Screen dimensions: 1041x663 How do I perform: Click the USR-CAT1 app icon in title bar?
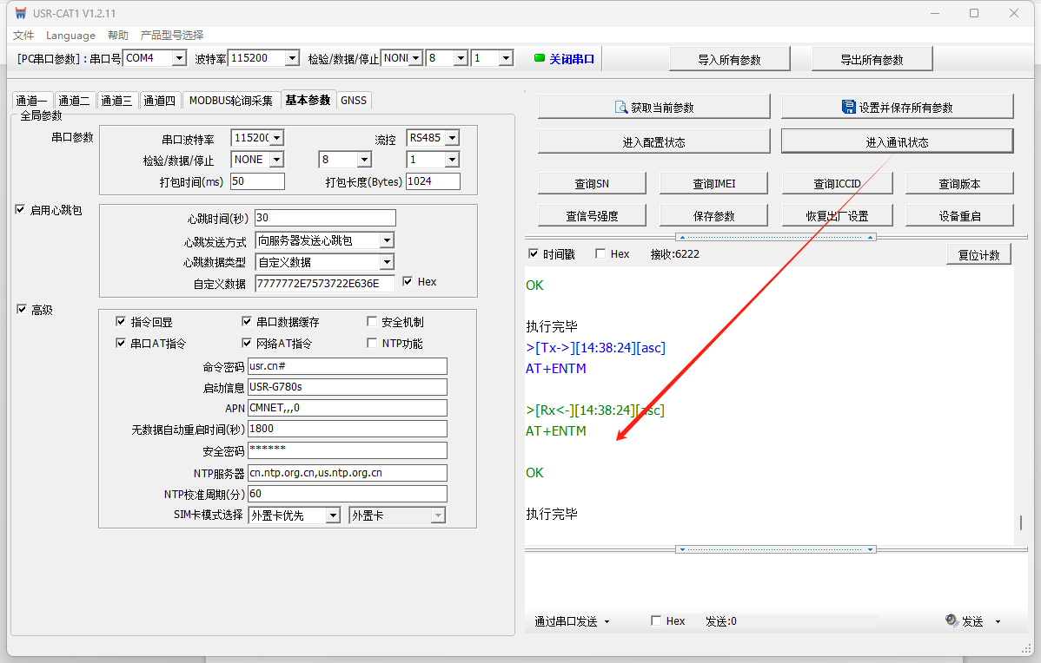[x=20, y=13]
